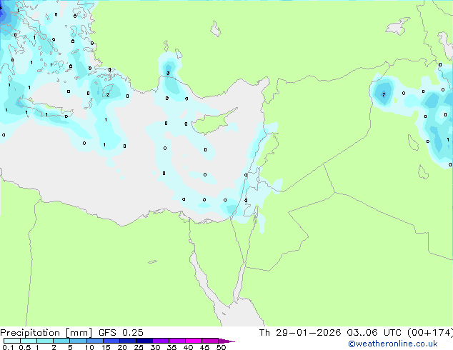Click the '25' legend scale label
The height and width of the screenshot is (350, 453).
pyautogui.click(x=139, y=347)
